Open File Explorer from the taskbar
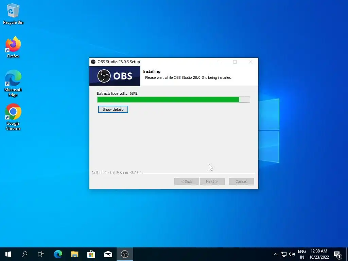The width and height of the screenshot is (348, 261). pyautogui.click(x=75, y=254)
